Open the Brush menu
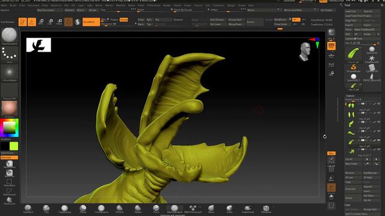 point(13,5)
